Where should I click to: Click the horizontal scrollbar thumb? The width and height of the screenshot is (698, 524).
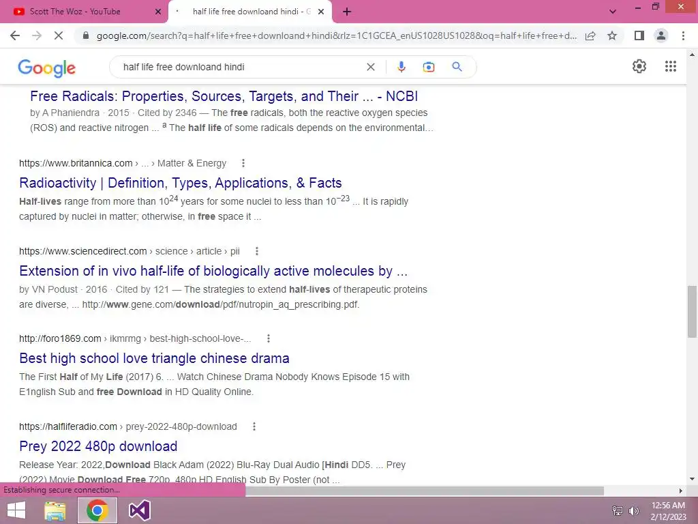click(x=424, y=491)
